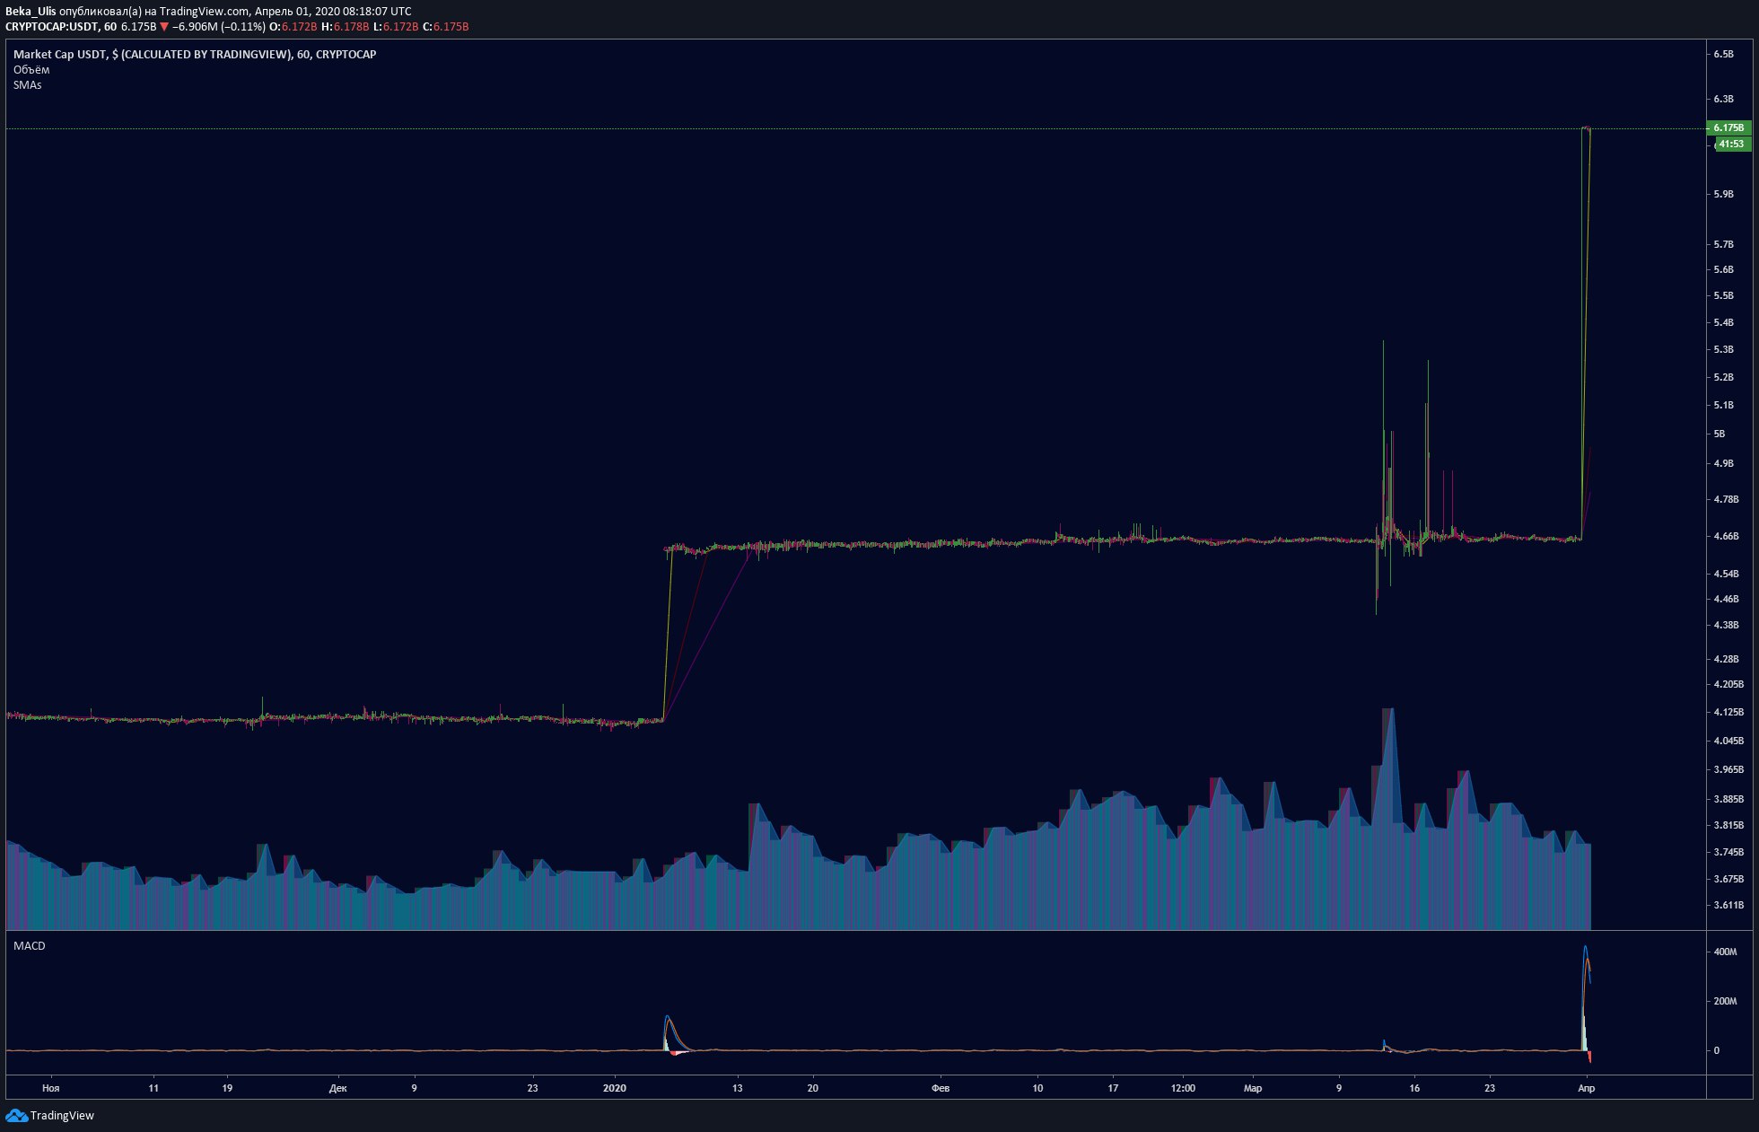Screen dimensions: 1759x1132
Task: Click the green 6.175B current price label
Action: 1728,128
